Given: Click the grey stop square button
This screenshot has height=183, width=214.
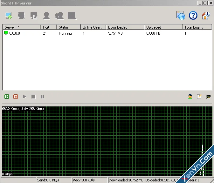Looking at the screenshot, I should point(33,97).
